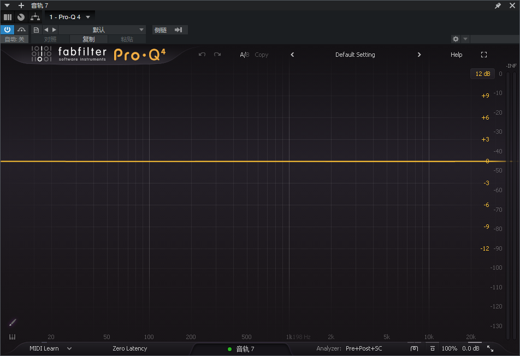
Task: Open the 默认 preset dropdown
Action: pyautogui.click(x=102, y=30)
